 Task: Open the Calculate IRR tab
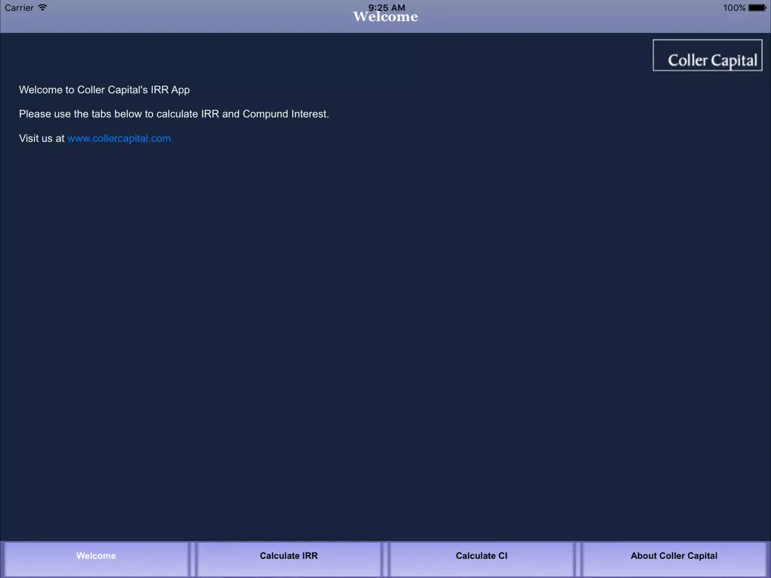pyautogui.click(x=288, y=559)
